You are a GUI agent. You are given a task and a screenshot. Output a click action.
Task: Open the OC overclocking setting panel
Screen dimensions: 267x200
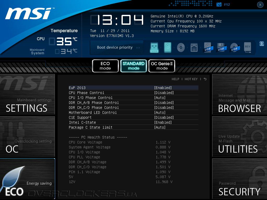click(27, 136)
